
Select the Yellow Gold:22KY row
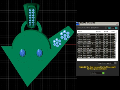point(96,46)
